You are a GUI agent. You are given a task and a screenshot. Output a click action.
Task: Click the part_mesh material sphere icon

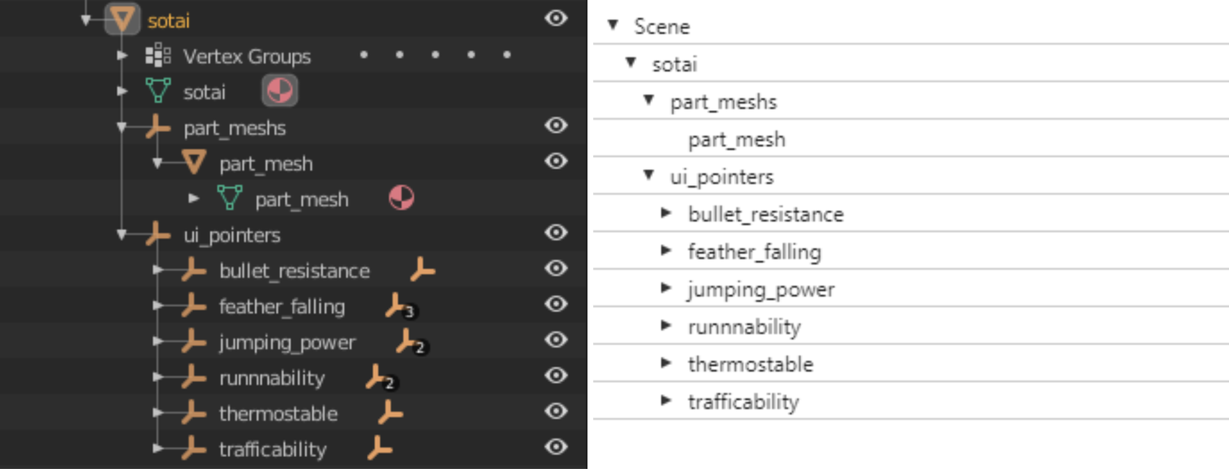click(401, 199)
